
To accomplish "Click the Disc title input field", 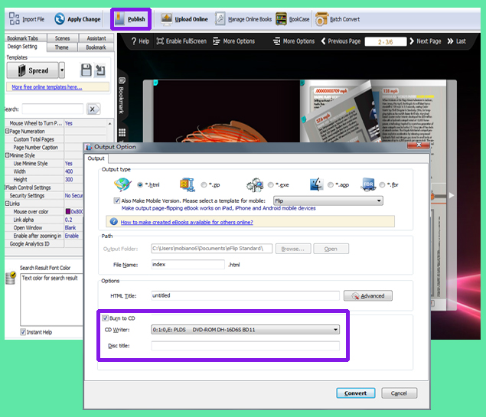I will (245, 346).
